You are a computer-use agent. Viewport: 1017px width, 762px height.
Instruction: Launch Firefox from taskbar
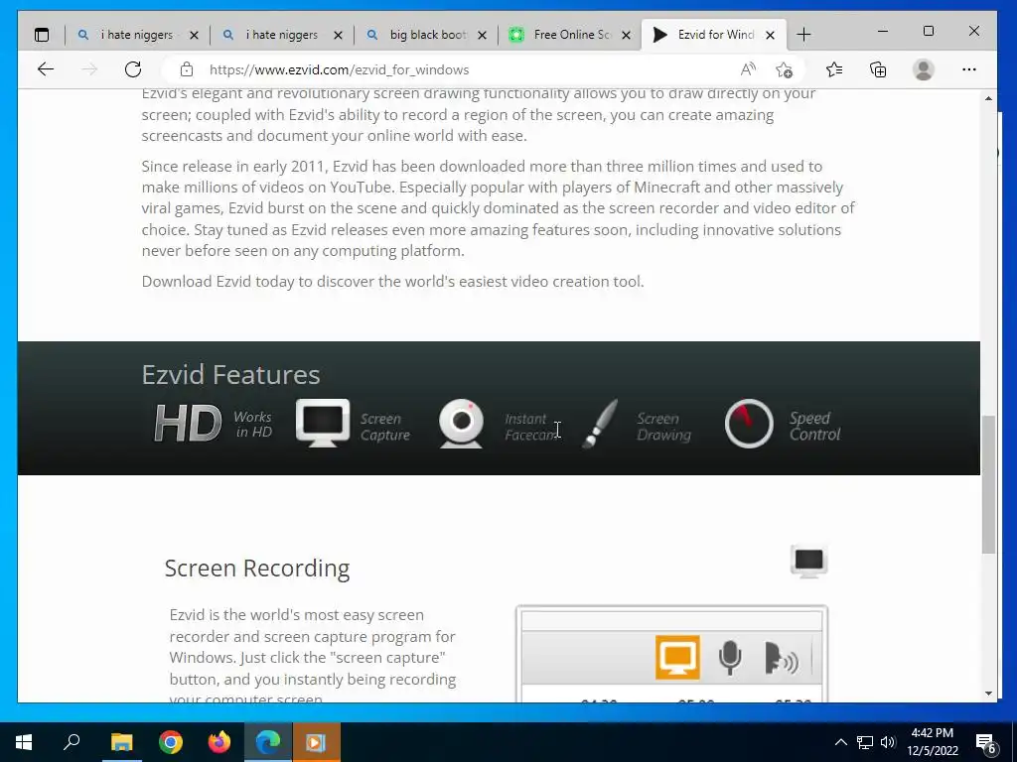pos(219,742)
